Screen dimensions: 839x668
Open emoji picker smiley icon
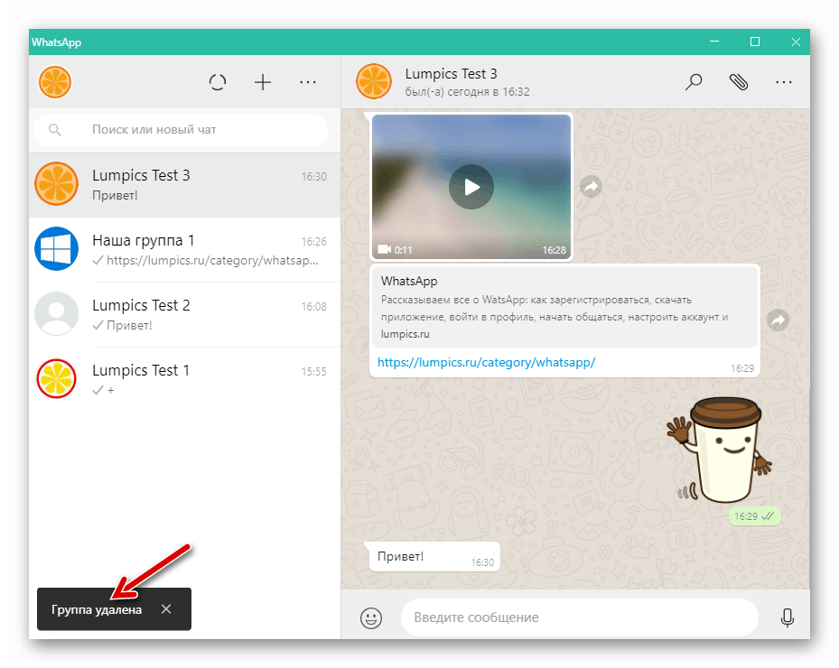371,617
